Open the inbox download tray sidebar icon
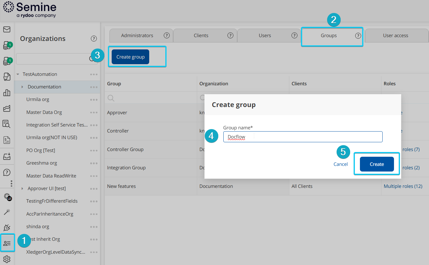 pos(7,156)
